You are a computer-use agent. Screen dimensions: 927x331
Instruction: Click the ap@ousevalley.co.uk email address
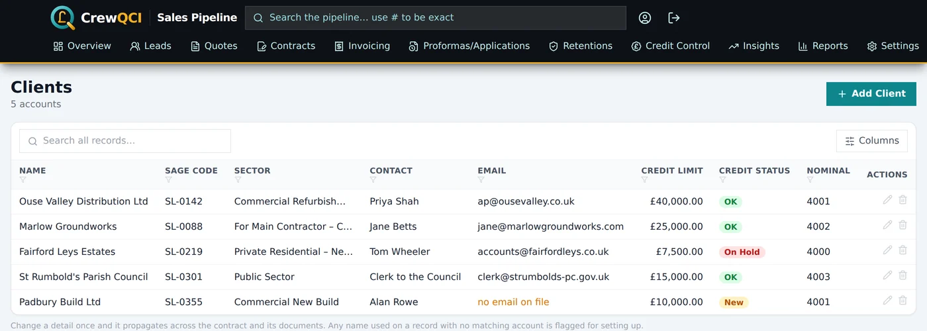coord(526,201)
